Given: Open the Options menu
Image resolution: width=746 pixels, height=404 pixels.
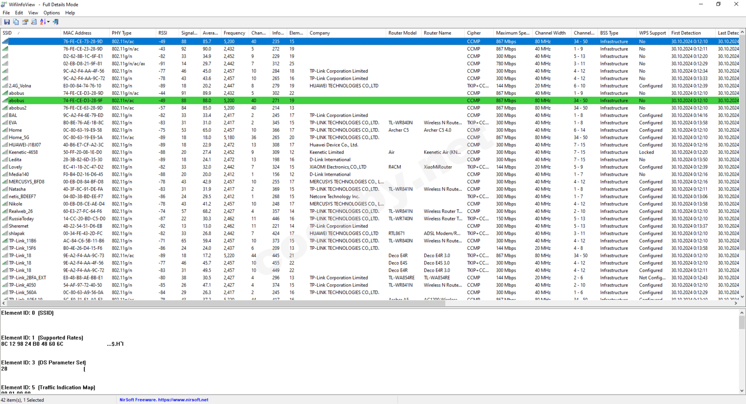Looking at the screenshot, I should point(51,13).
